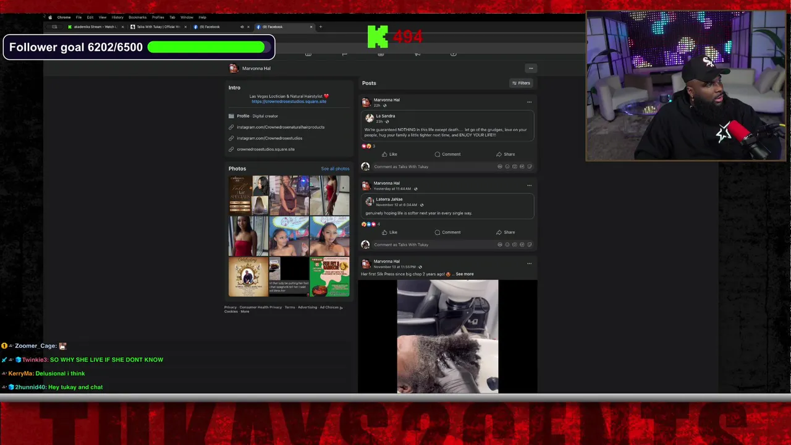Open La Sandra profile name
791x445 pixels.
click(x=385, y=116)
